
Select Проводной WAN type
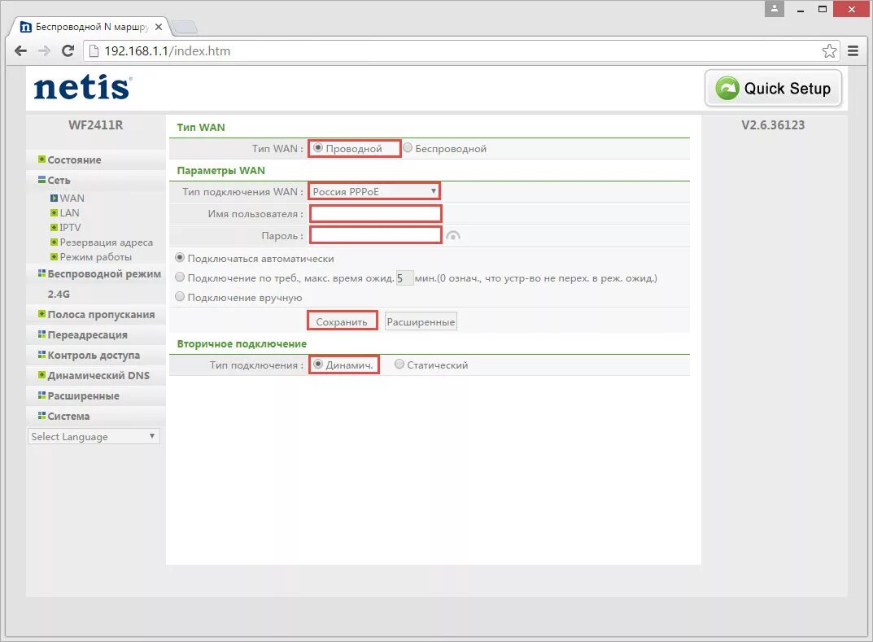coord(318,148)
